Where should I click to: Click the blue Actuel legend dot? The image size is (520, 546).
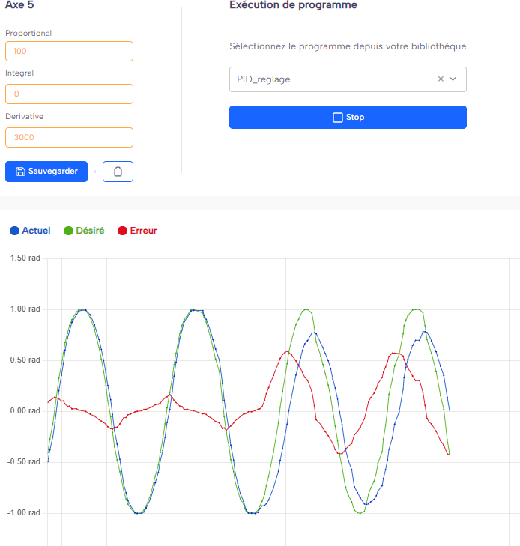14,231
